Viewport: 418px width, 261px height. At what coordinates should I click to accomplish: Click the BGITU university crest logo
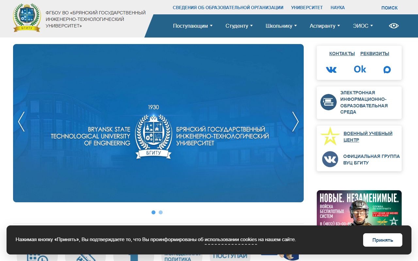pyautogui.click(x=27, y=18)
